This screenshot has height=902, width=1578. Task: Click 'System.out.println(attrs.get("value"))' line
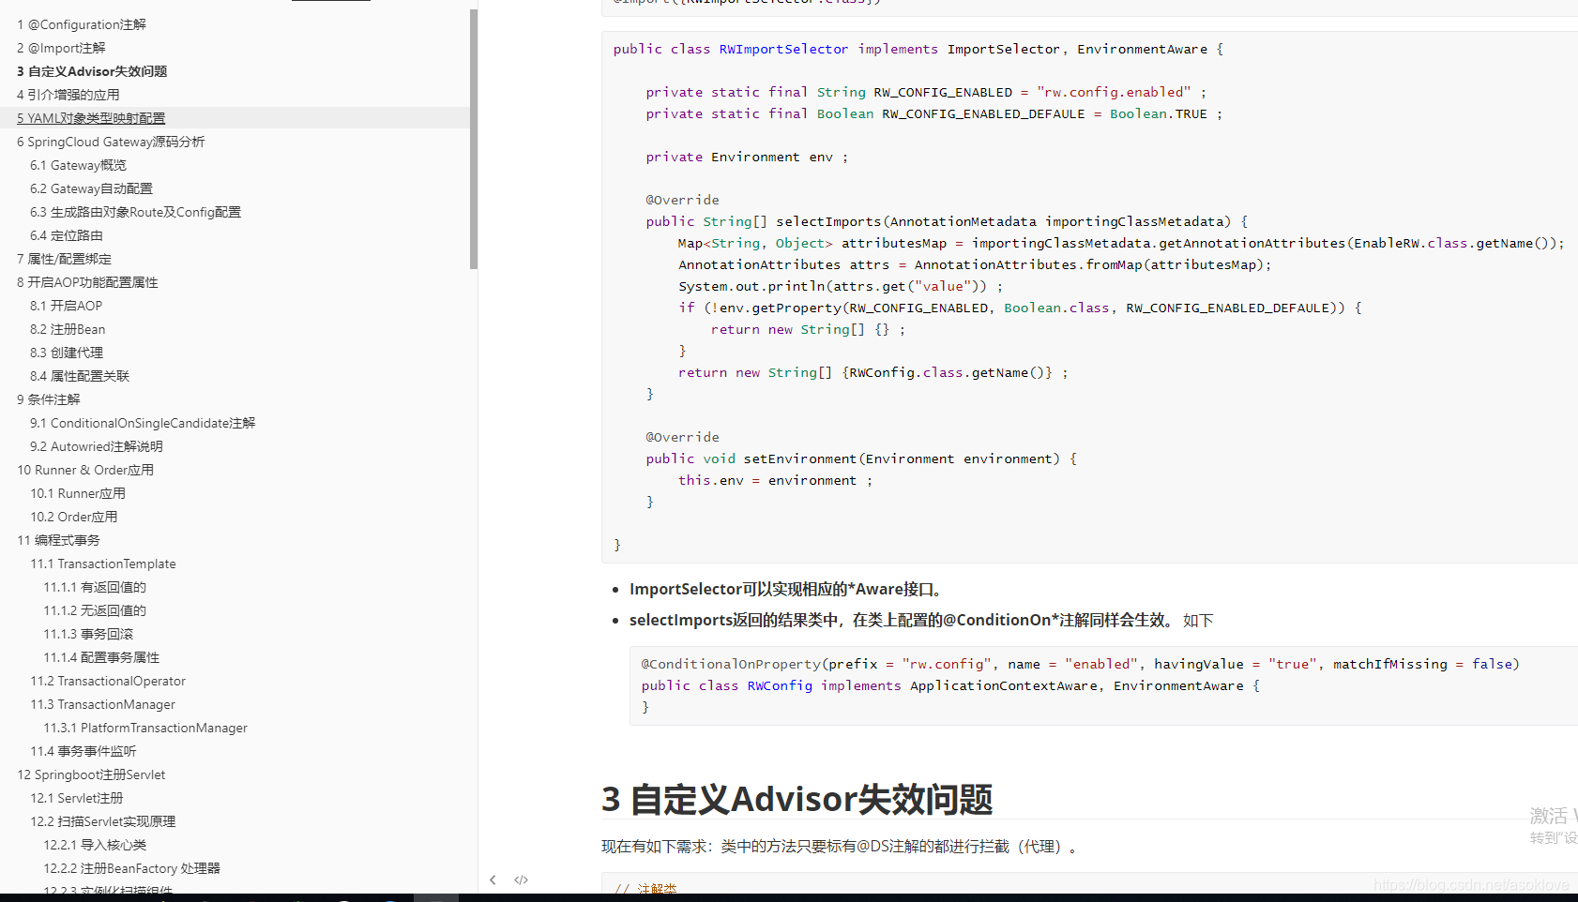pyautogui.click(x=841, y=286)
